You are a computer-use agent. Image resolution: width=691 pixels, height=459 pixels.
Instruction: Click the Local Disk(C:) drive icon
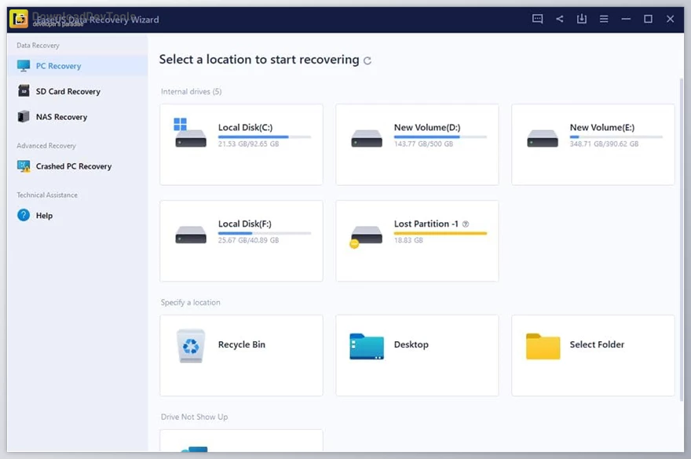point(190,133)
